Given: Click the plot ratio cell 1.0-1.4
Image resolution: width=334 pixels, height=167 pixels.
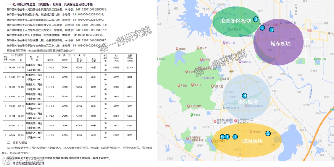Looking at the screenshot, I should 50,97.
